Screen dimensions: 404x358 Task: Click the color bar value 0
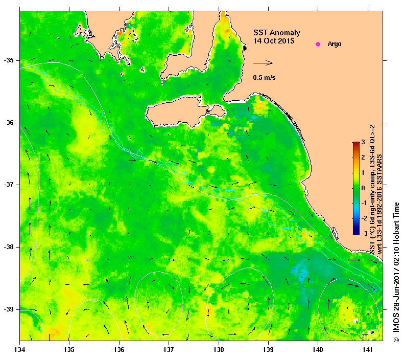(x=363, y=188)
